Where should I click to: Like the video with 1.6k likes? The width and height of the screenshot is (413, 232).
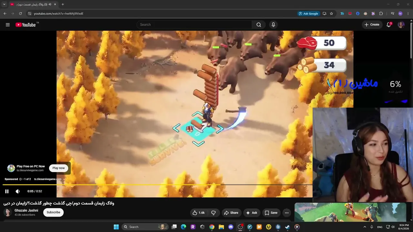coord(199,213)
